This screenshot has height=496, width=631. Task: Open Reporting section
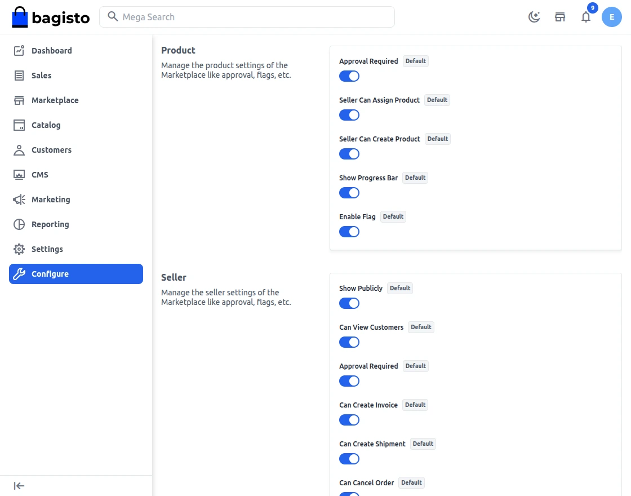50,224
